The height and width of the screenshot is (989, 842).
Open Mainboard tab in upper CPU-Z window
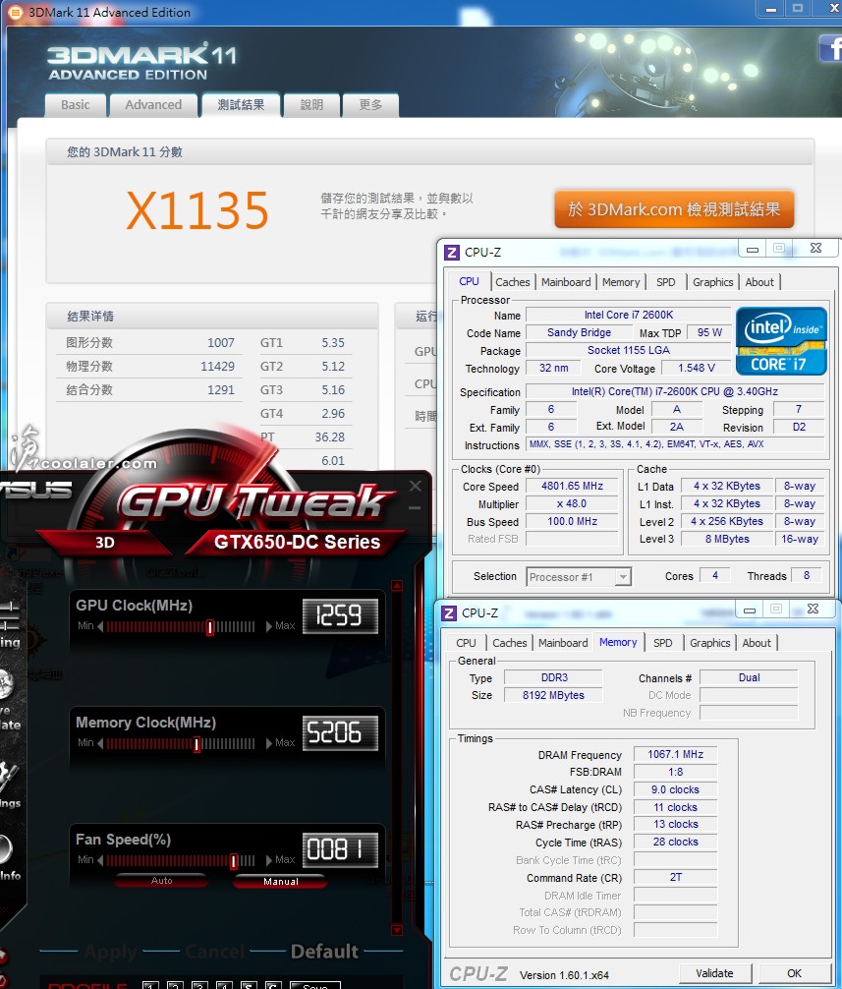pos(566,282)
